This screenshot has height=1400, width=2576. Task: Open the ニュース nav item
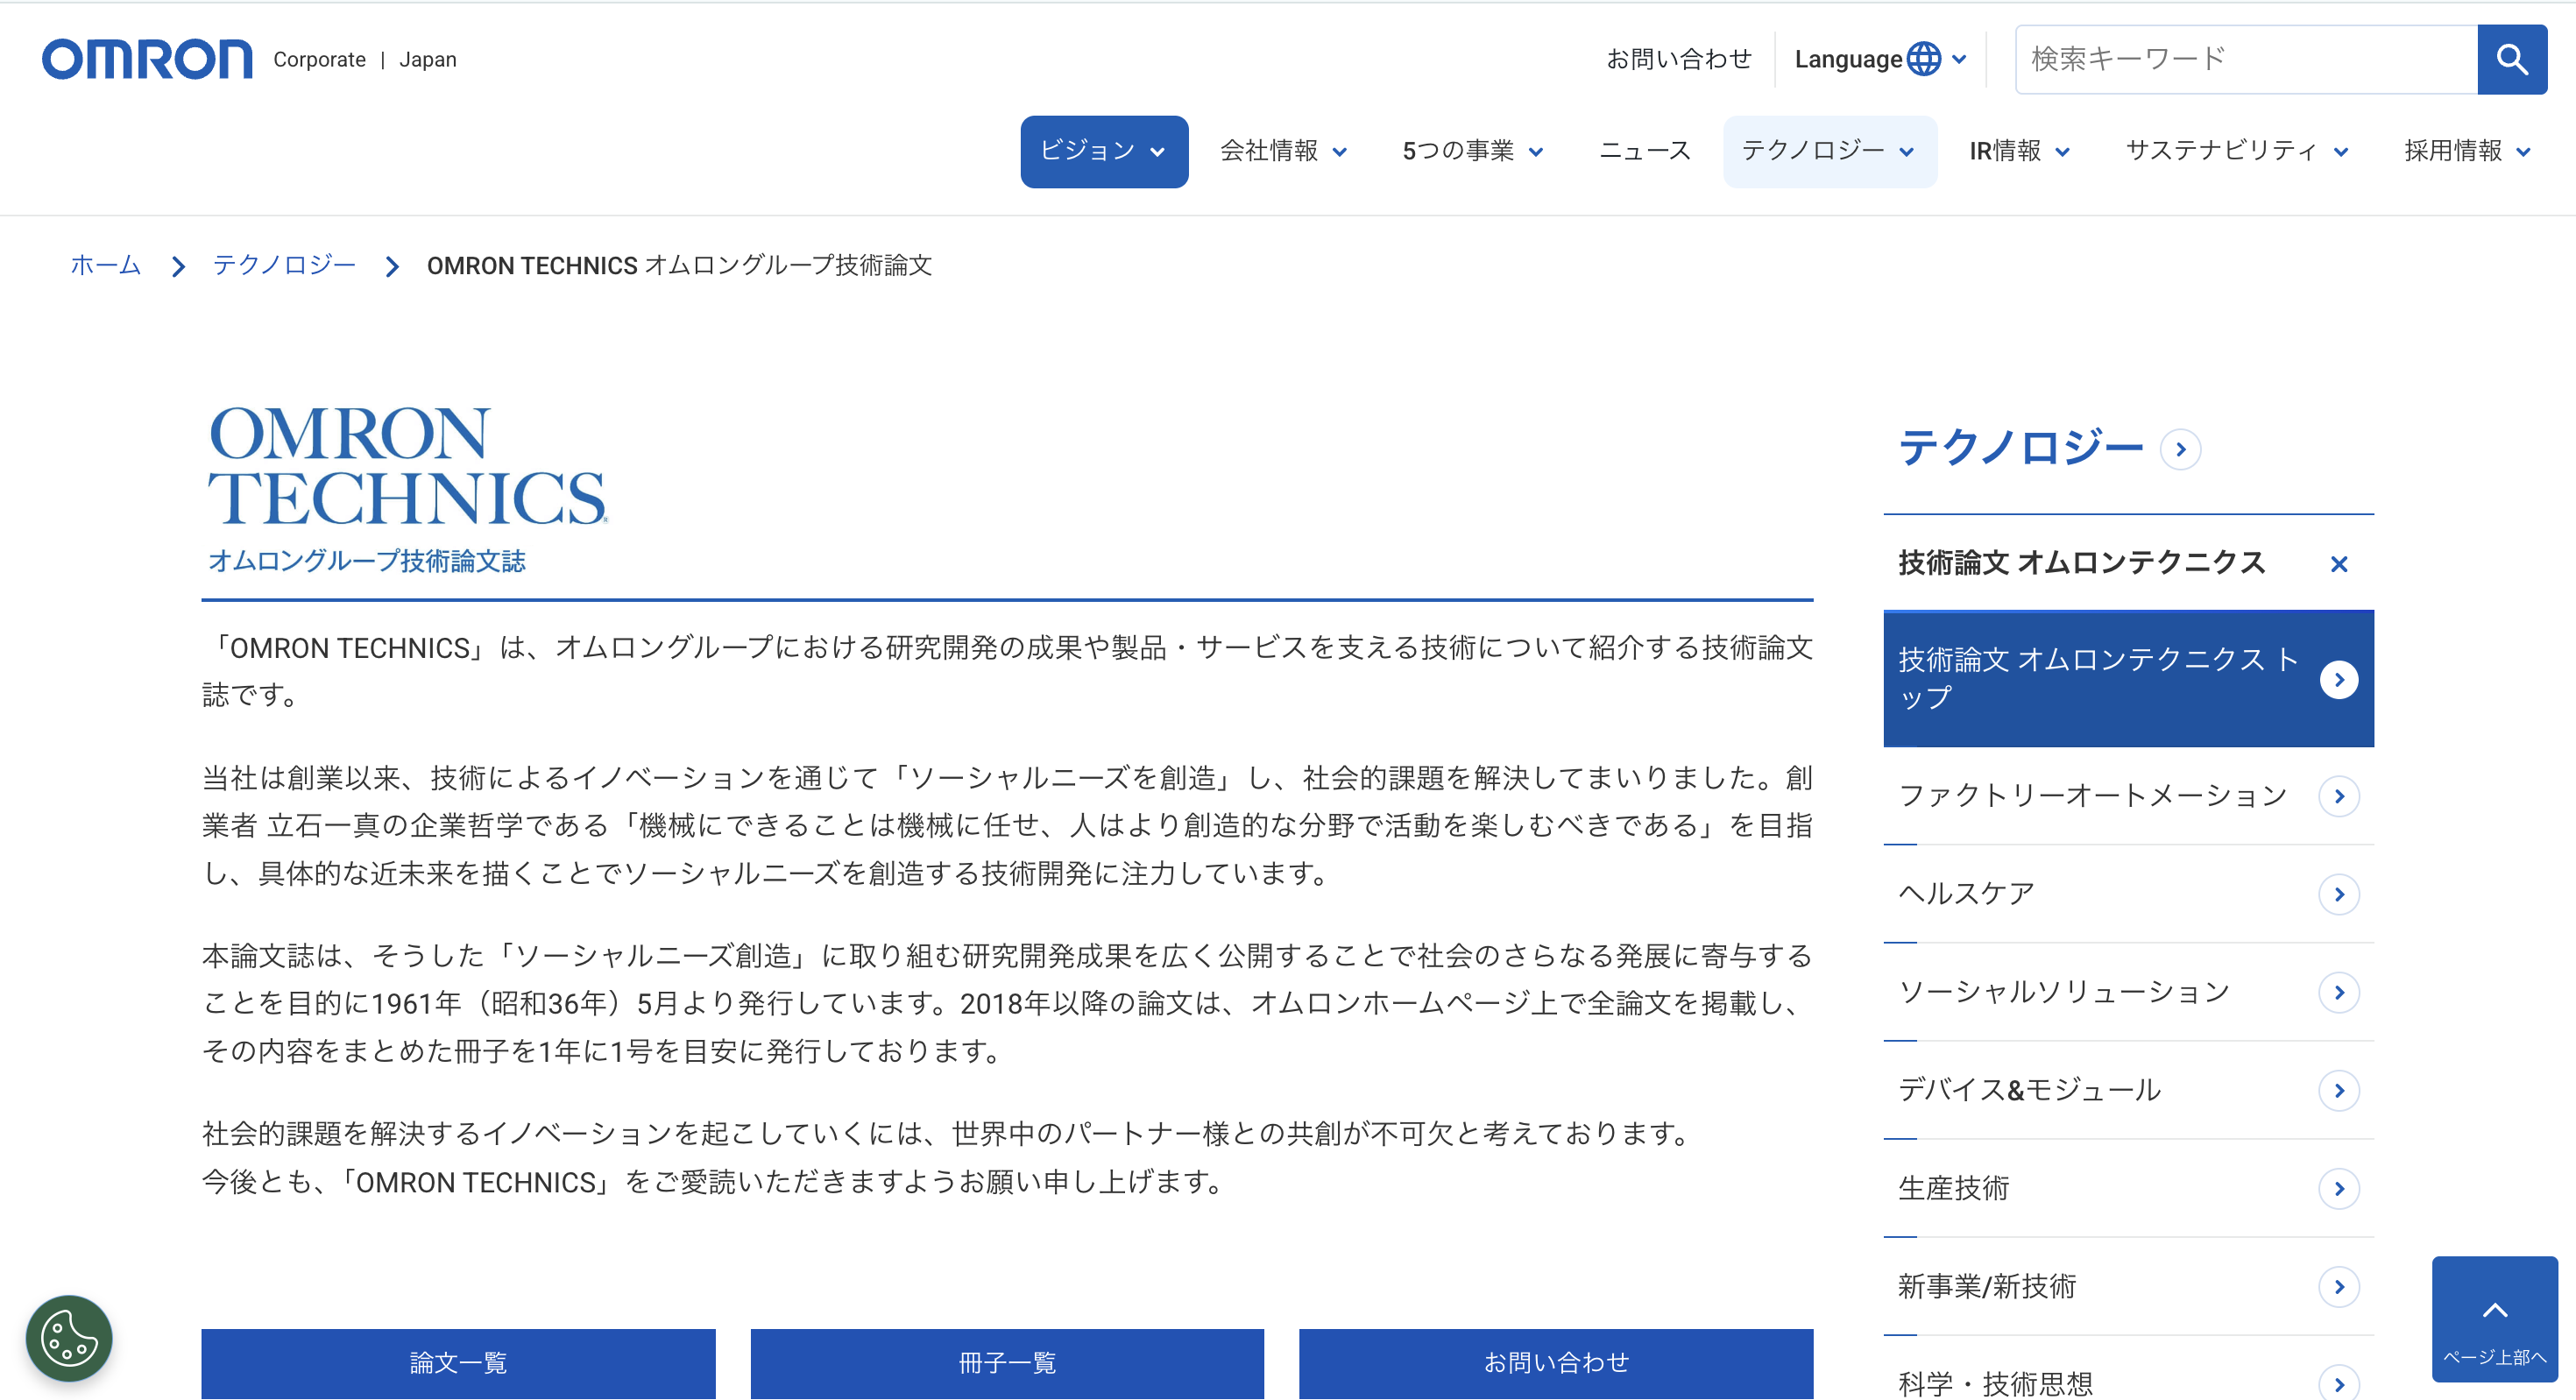click(x=1645, y=151)
